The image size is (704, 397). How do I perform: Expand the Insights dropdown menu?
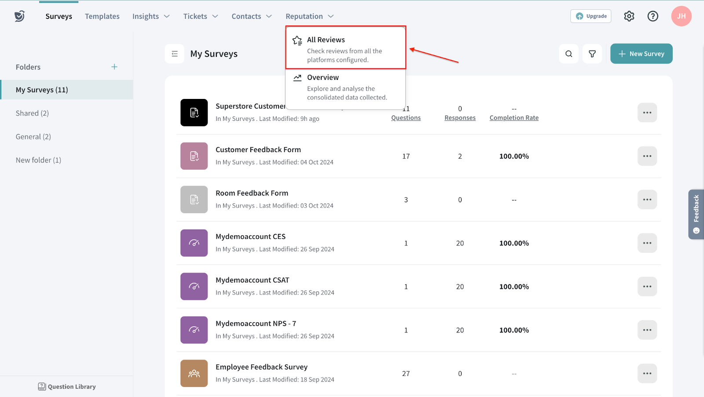(151, 16)
